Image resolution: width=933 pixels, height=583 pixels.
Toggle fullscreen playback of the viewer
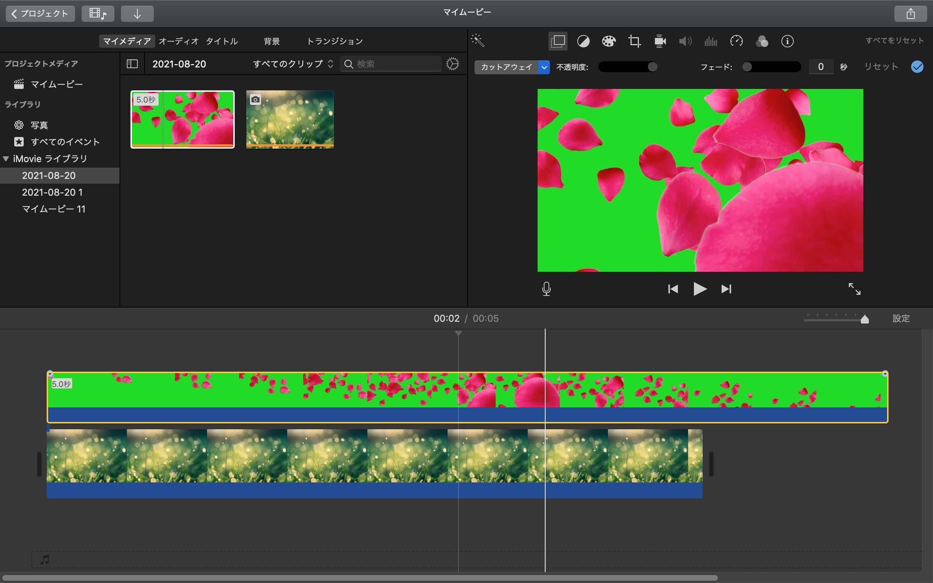854,289
